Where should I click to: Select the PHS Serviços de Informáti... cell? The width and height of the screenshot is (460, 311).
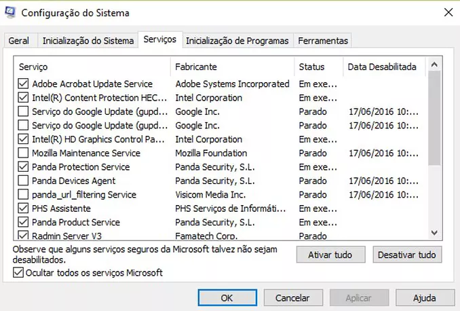coord(230,208)
